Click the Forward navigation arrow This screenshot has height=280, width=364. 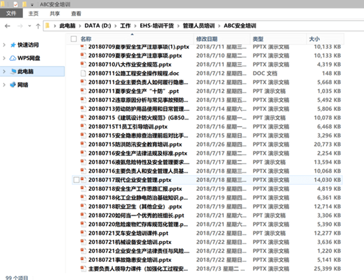18,26
